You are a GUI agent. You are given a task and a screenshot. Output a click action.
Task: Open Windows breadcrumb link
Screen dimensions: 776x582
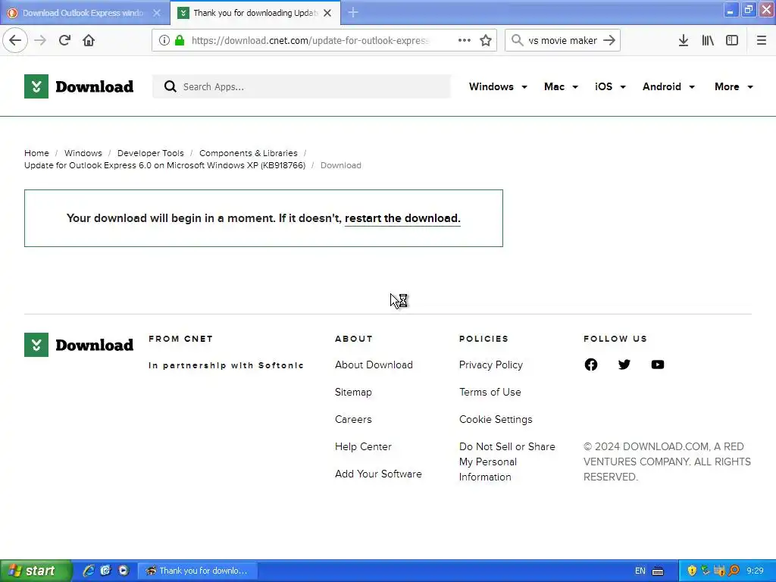(83, 153)
